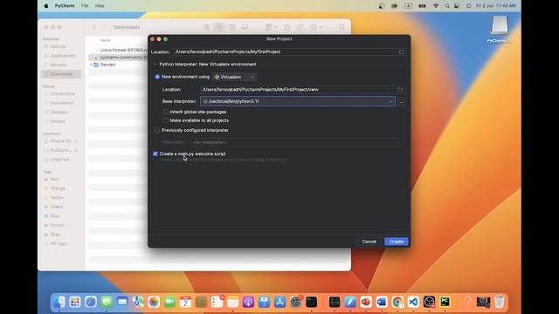The image size is (559, 314).
Task: Click Finder Tags toolbar icon
Action: [x=300, y=27]
